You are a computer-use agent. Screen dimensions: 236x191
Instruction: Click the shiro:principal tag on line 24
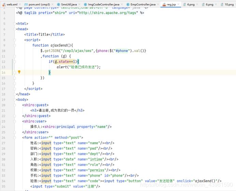(77, 127)
